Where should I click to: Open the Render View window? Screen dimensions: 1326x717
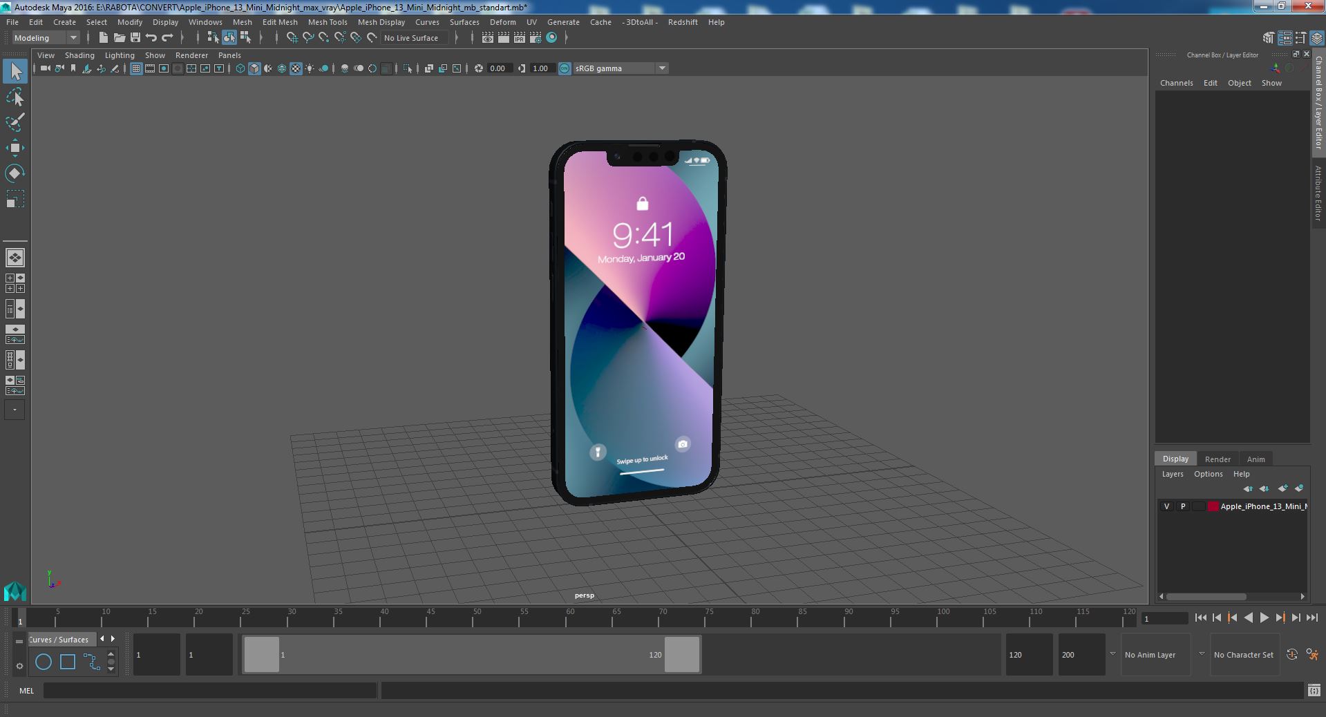tap(488, 38)
